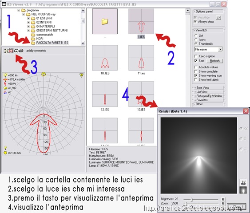Viewport: 250px width, 213px height.
Task: Uncheck Show warning icon option
Action: pyautogui.click(x=196, y=76)
